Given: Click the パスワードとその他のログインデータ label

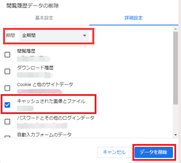Looking at the screenshot, I should point(55,118).
